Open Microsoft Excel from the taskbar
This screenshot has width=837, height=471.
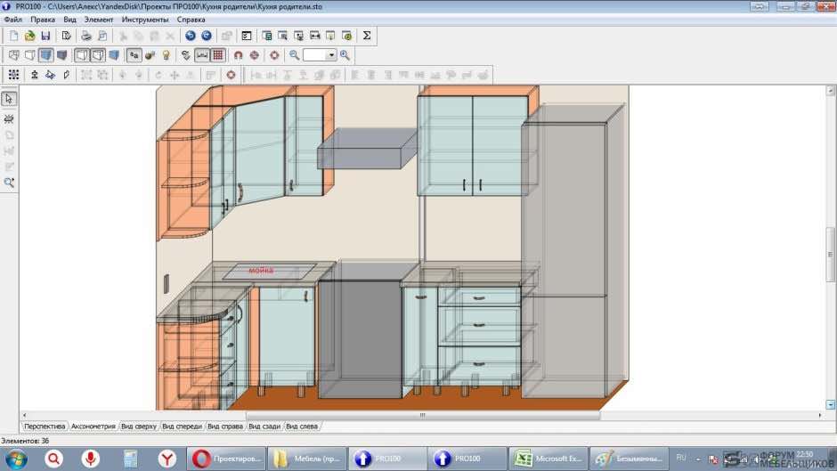pos(549,459)
